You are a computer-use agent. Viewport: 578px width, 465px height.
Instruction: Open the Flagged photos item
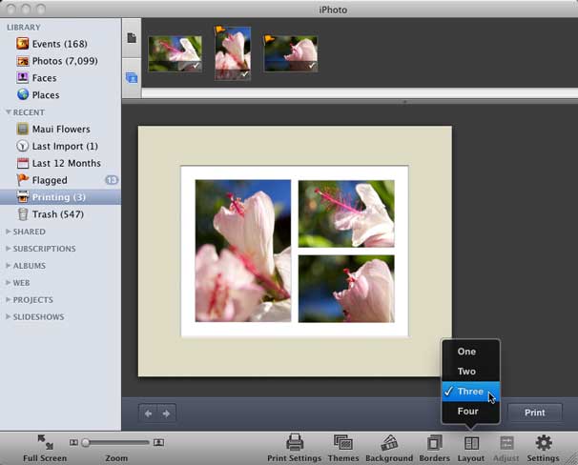(x=42, y=180)
